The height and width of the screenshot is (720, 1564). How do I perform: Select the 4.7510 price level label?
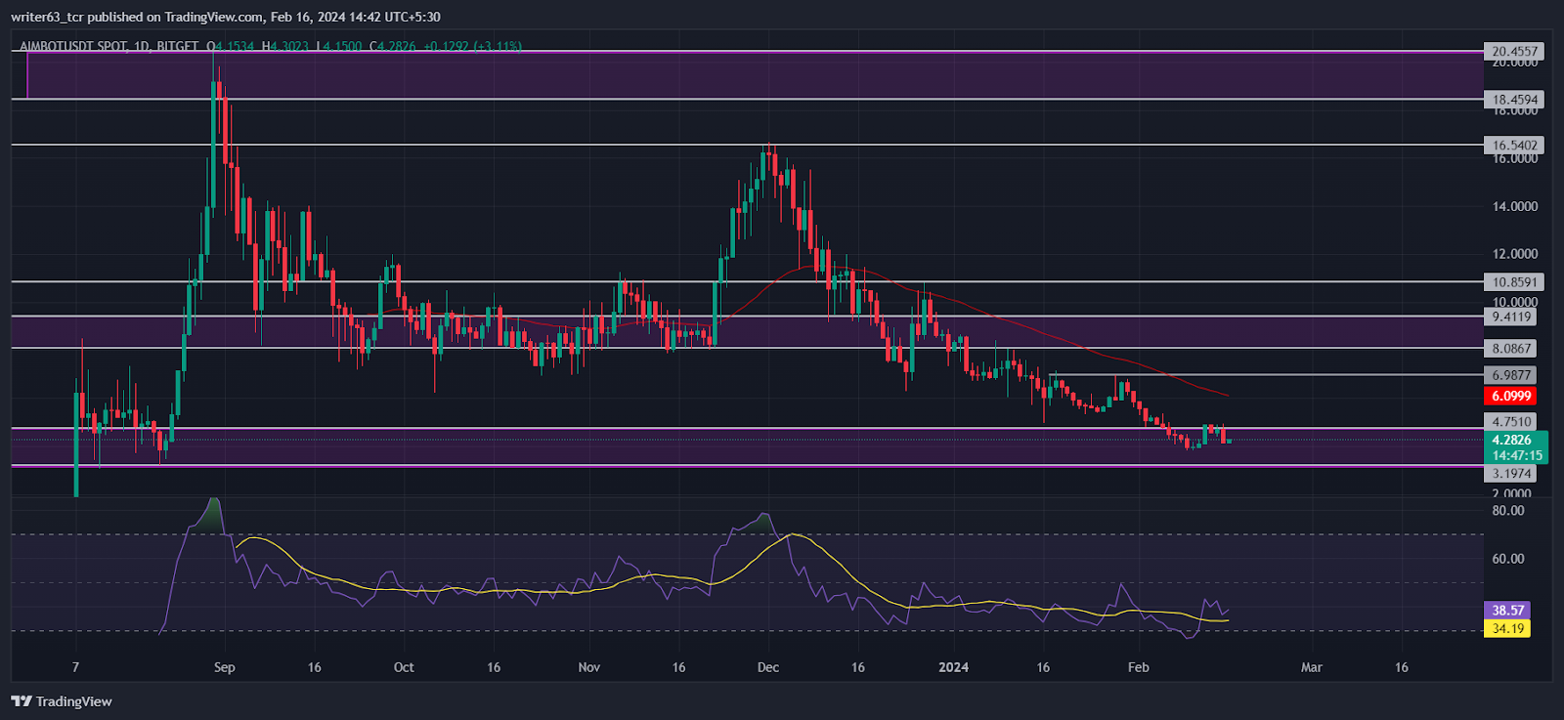pyautogui.click(x=1510, y=422)
